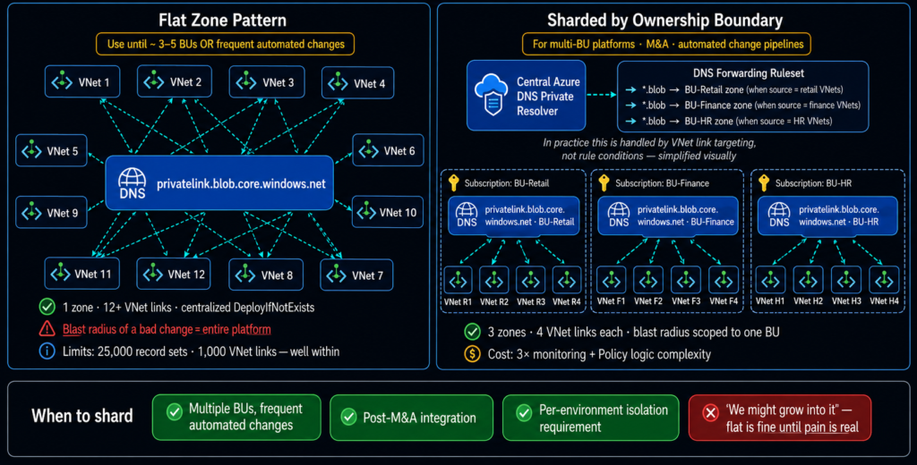This screenshot has height=465, width=917.
Task: Click the BU-HR privatelink zone box
Action: point(827,216)
